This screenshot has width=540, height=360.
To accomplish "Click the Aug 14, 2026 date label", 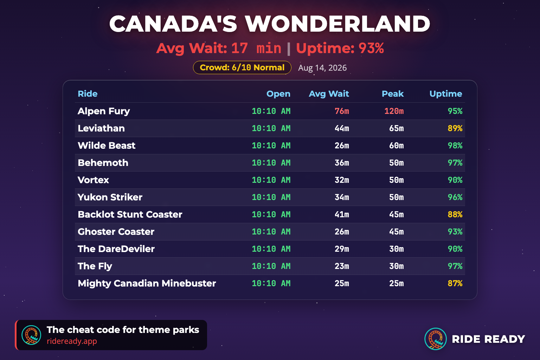I will 322,68.
